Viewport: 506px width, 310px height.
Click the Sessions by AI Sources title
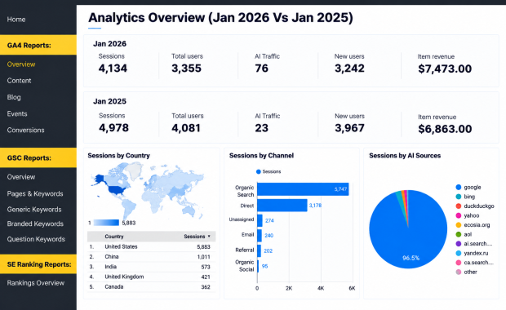pyautogui.click(x=405, y=156)
